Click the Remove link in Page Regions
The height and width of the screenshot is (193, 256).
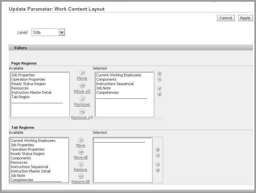82,104
